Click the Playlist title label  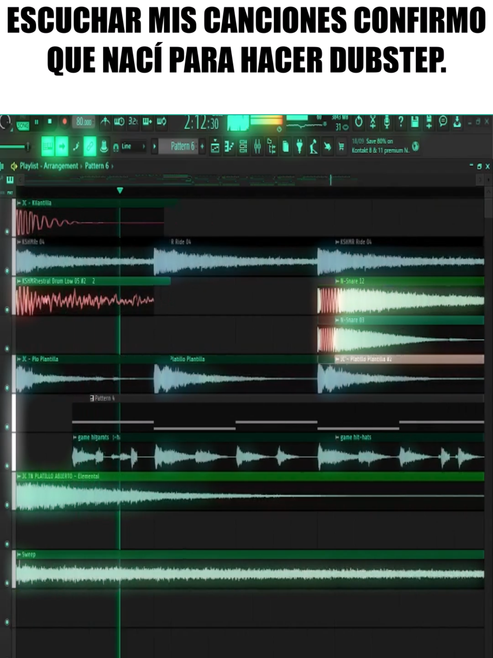point(29,166)
